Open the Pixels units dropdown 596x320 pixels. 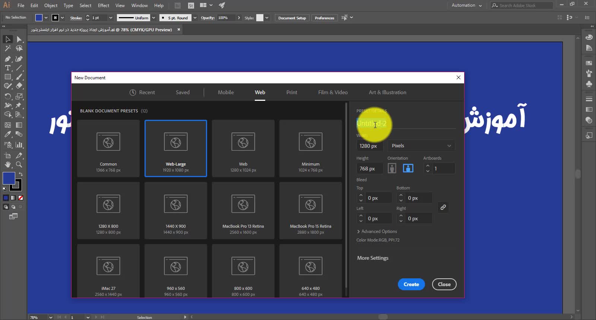point(421,146)
